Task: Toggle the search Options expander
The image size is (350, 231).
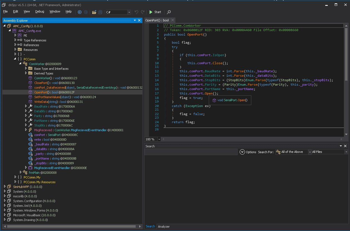Action: pyautogui.click(x=242, y=152)
